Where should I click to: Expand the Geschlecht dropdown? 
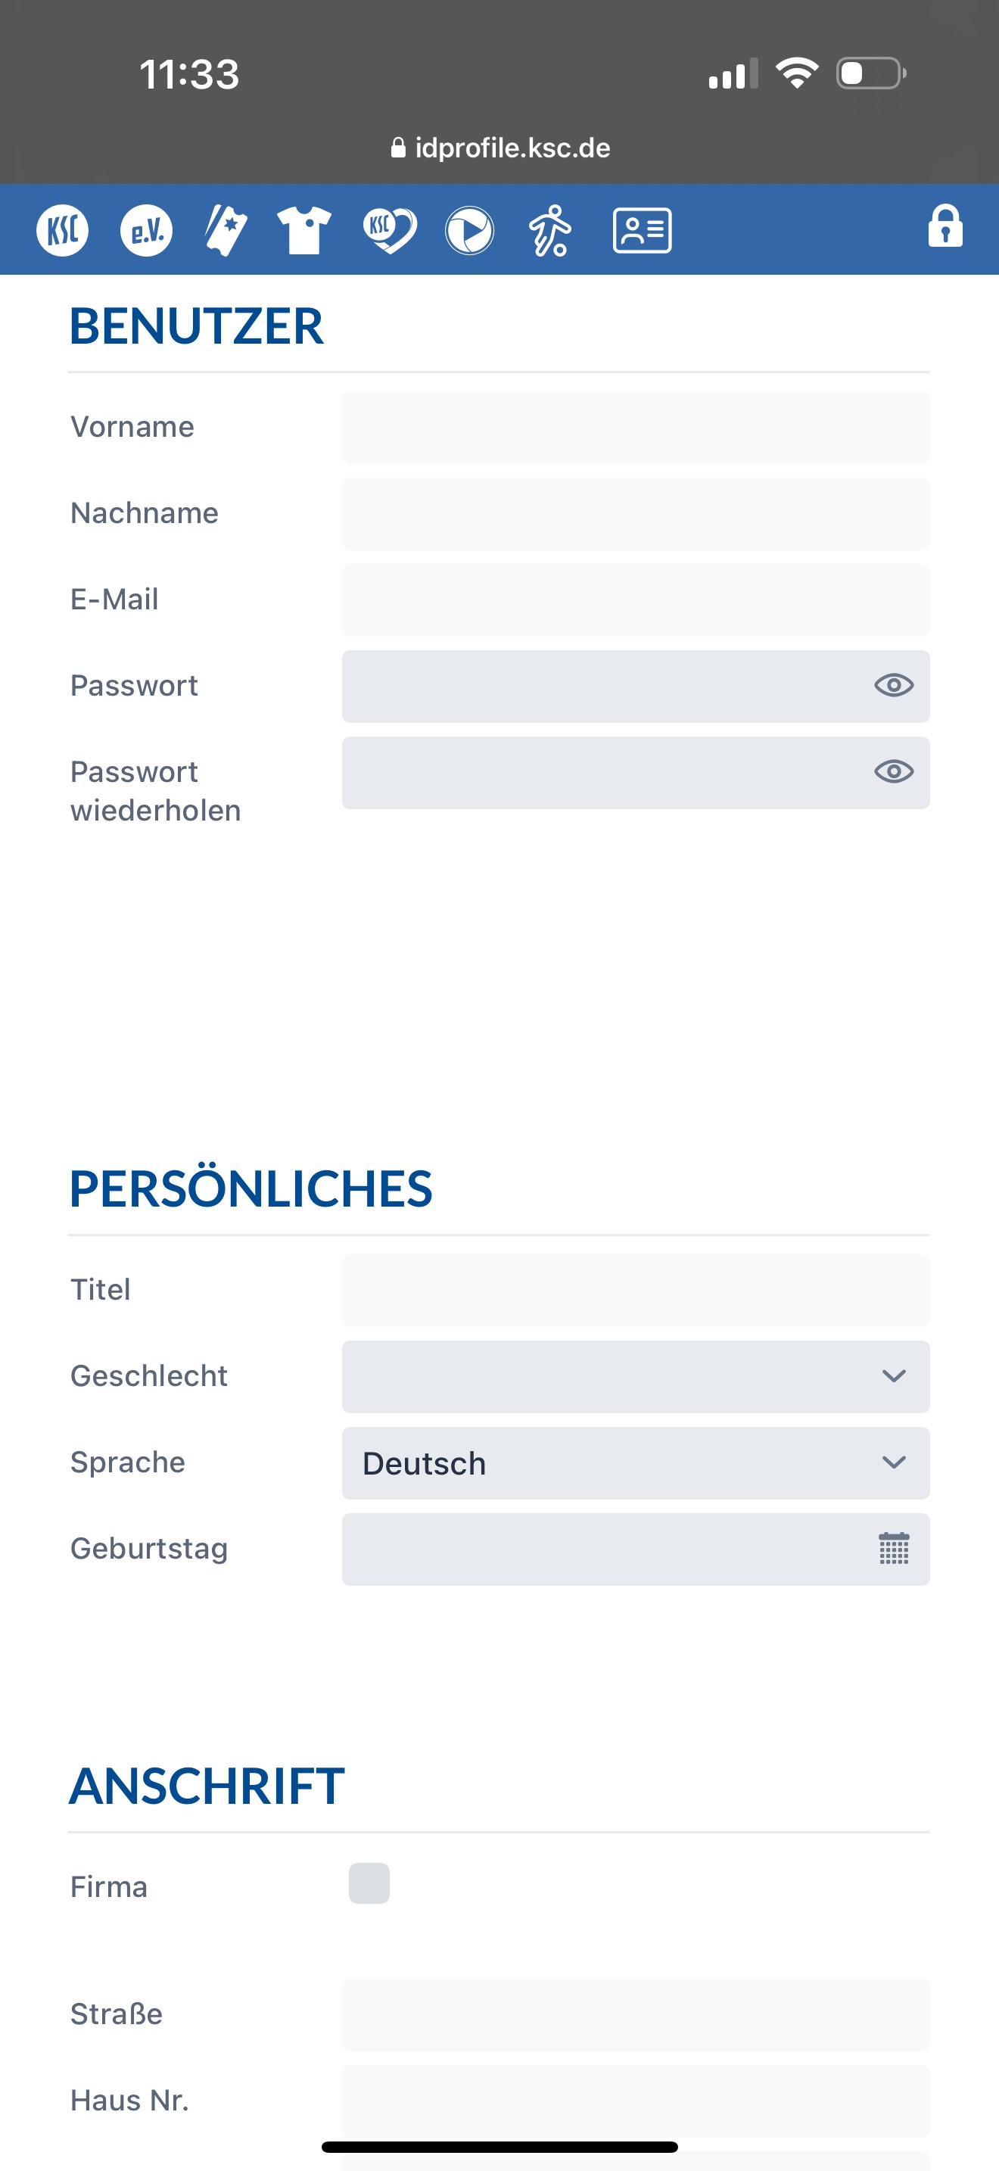pyautogui.click(x=636, y=1376)
